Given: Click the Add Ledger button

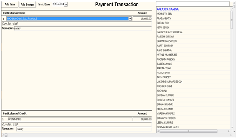Looking at the screenshot, I should (x=27, y=4).
